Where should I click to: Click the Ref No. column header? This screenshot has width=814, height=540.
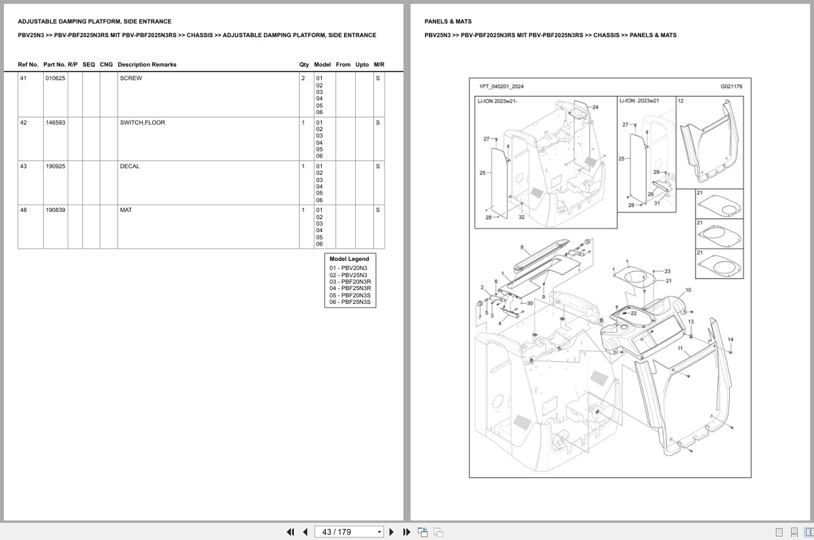28,65
